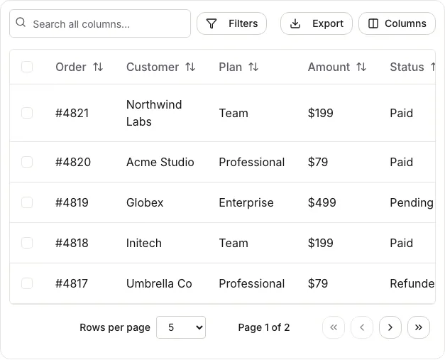Image resolution: width=445 pixels, height=360 pixels.
Task: Click the $499 amount cell
Action: click(322, 202)
